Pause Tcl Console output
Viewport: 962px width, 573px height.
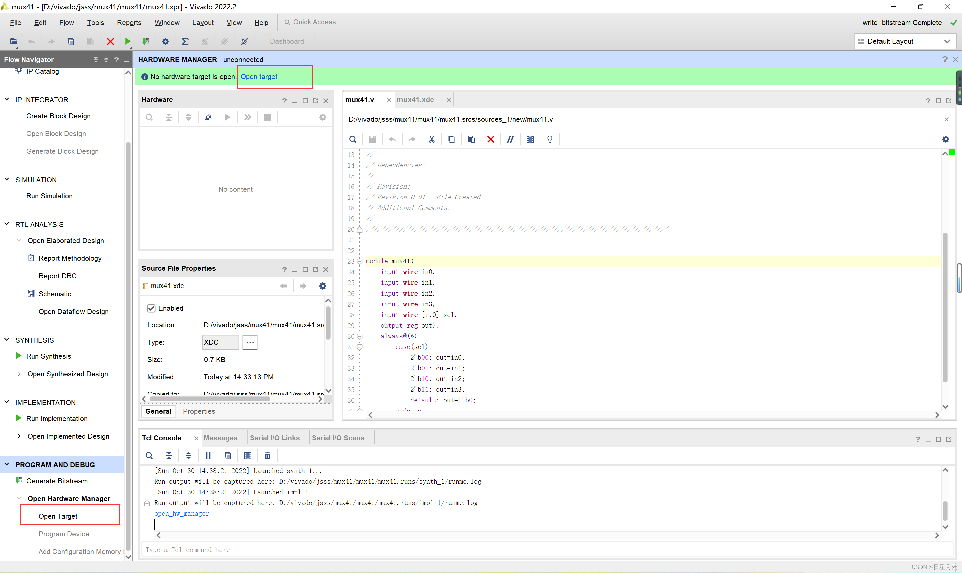click(208, 456)
